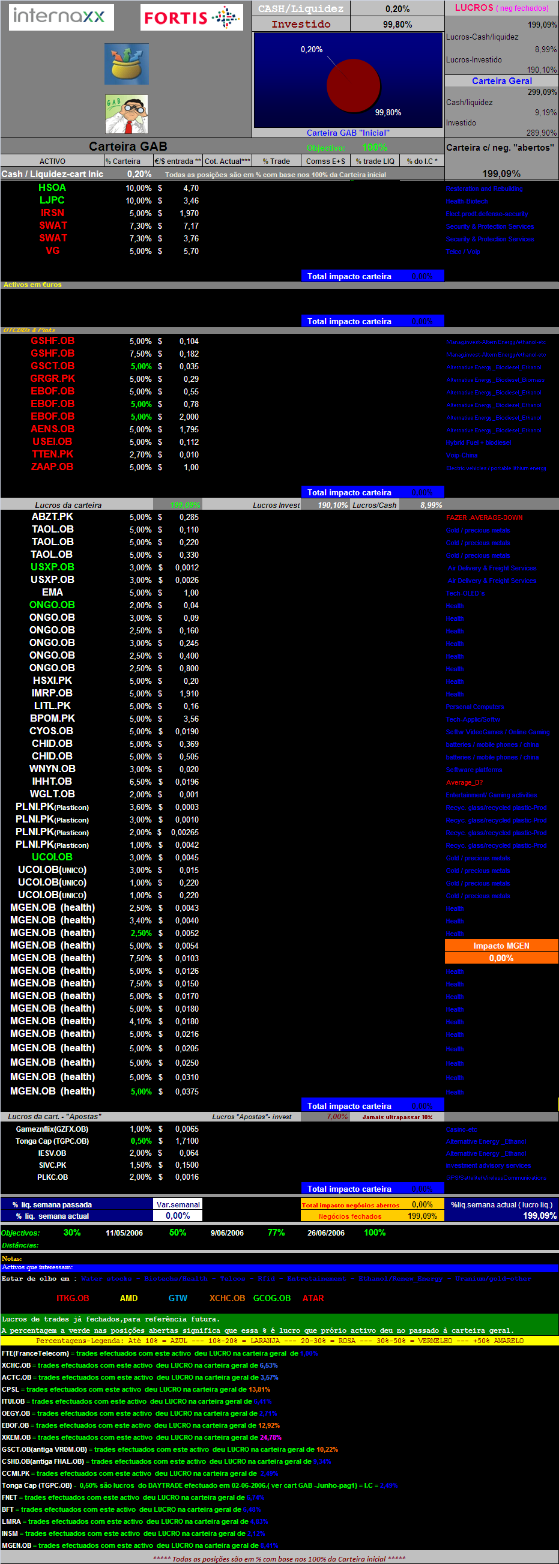Select the SIVC.PK ticker cell
The width and height of the screenshot is (559, 1564).
pos(52,1165)
